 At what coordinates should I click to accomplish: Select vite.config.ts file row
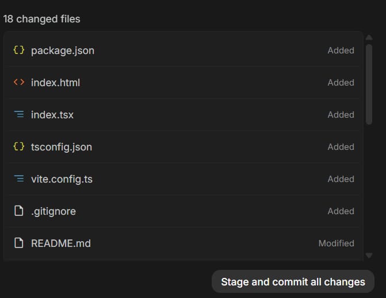click(62, 179)
